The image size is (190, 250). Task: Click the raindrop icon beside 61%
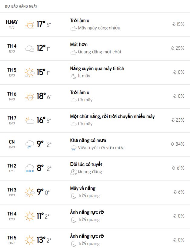pos(174,168)
